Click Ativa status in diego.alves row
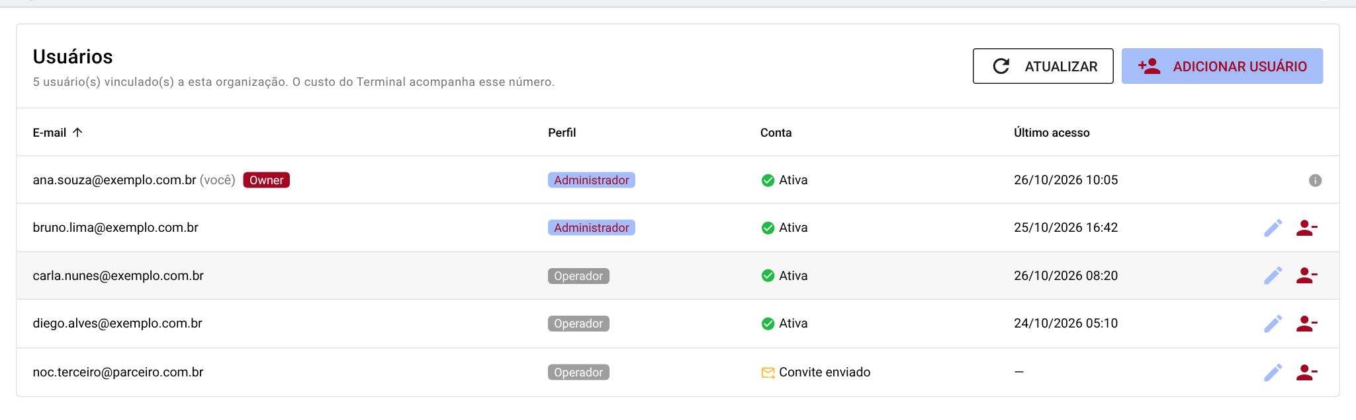 pos(793,324)
